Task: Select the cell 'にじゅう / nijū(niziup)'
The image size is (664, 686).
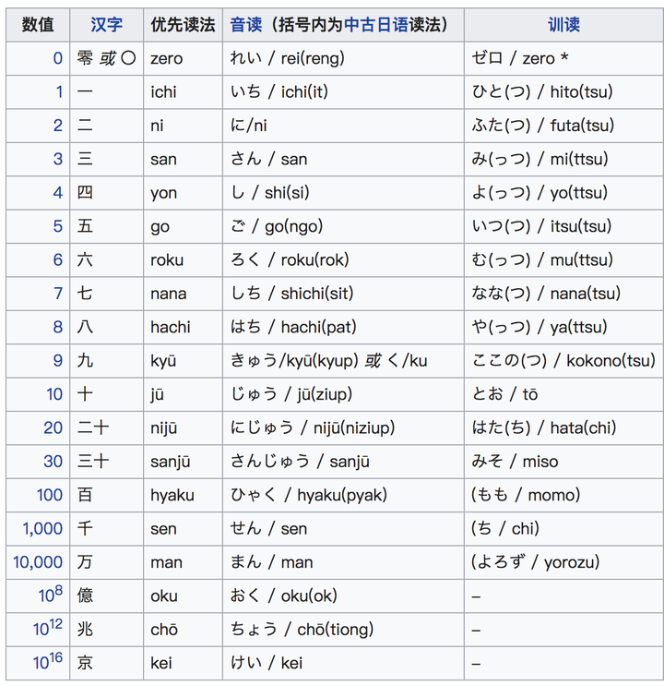Action: 343,427
